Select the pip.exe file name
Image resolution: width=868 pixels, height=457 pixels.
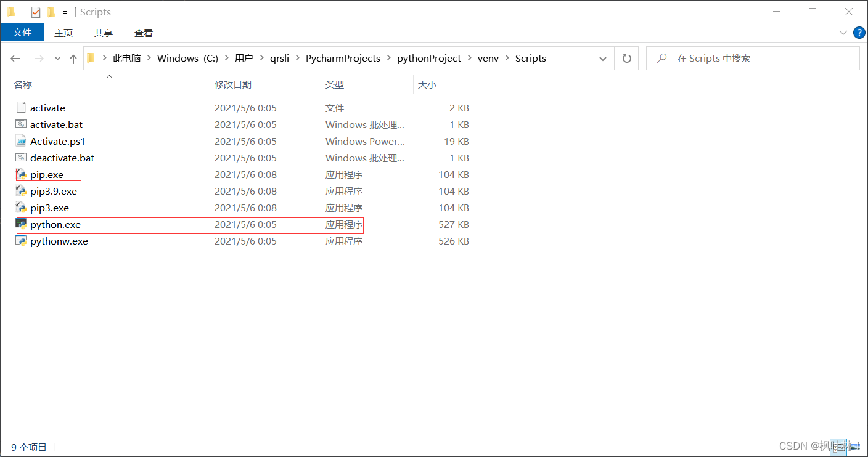[x=47, y=175]
